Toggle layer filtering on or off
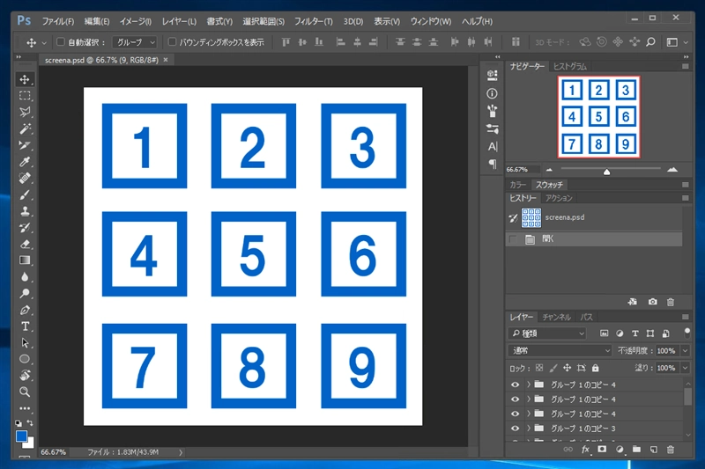 click(686, 333)
